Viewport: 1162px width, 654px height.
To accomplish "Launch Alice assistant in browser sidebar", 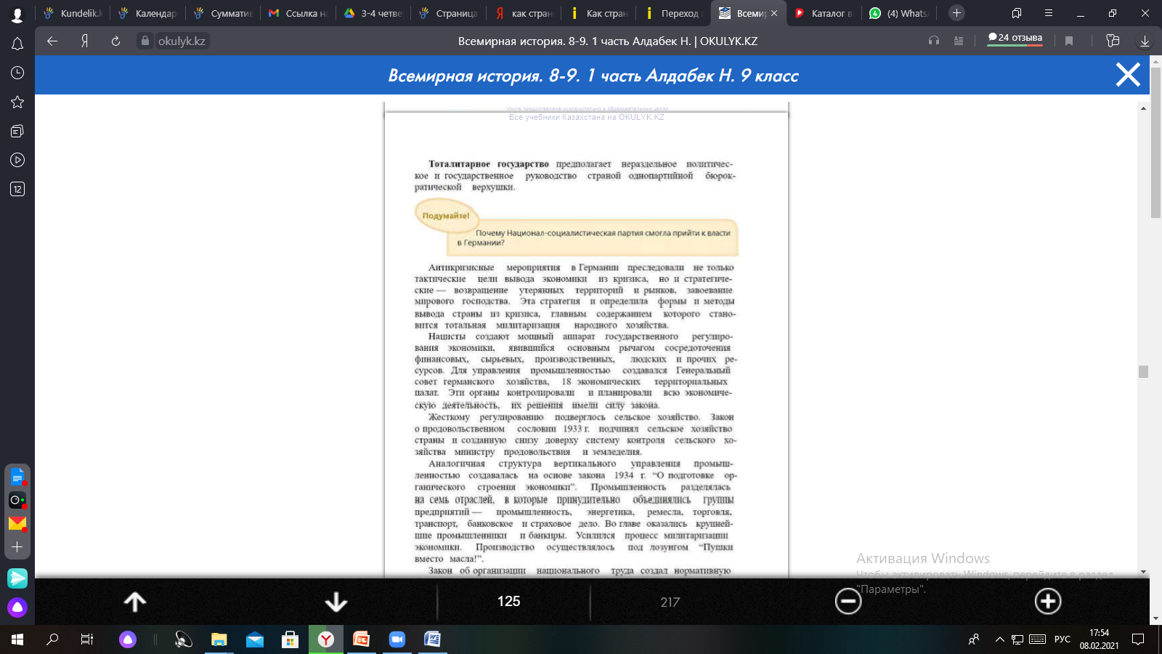I will [x=17, y=607].
